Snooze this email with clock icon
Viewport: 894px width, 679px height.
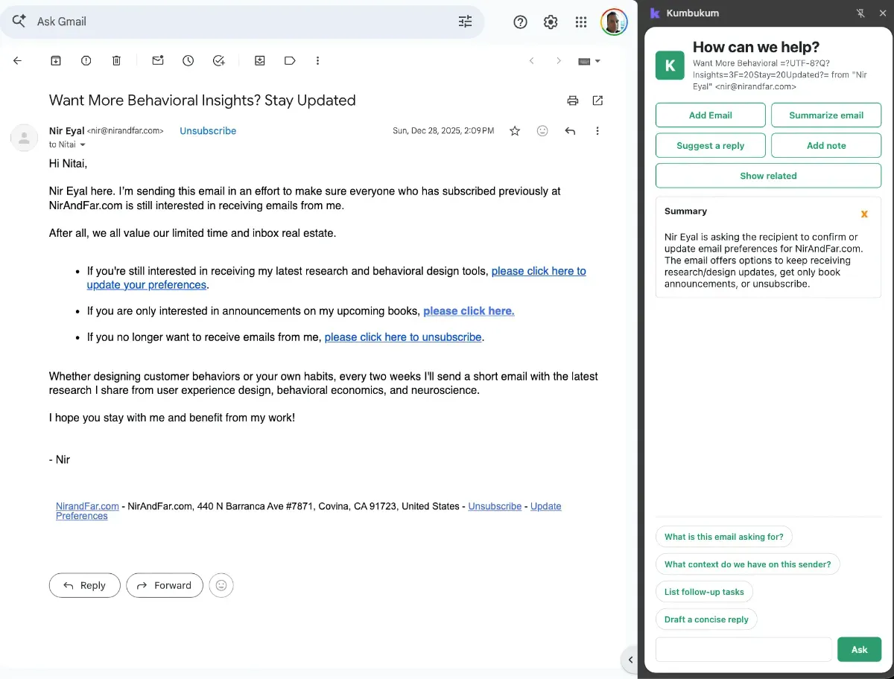188,61
